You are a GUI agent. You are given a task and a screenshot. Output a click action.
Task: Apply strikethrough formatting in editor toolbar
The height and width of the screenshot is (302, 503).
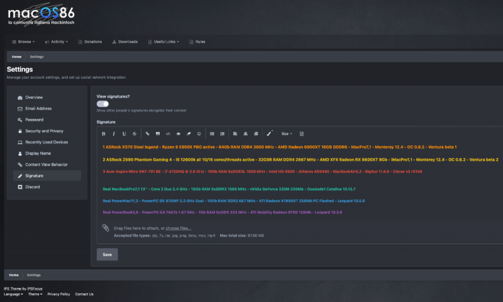pyautogui.click(x=135, y=134)
